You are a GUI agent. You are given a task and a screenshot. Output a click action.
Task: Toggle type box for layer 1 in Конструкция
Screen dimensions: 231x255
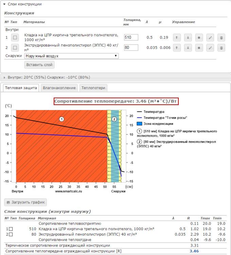pyautogui.click(x=15, y=37)
